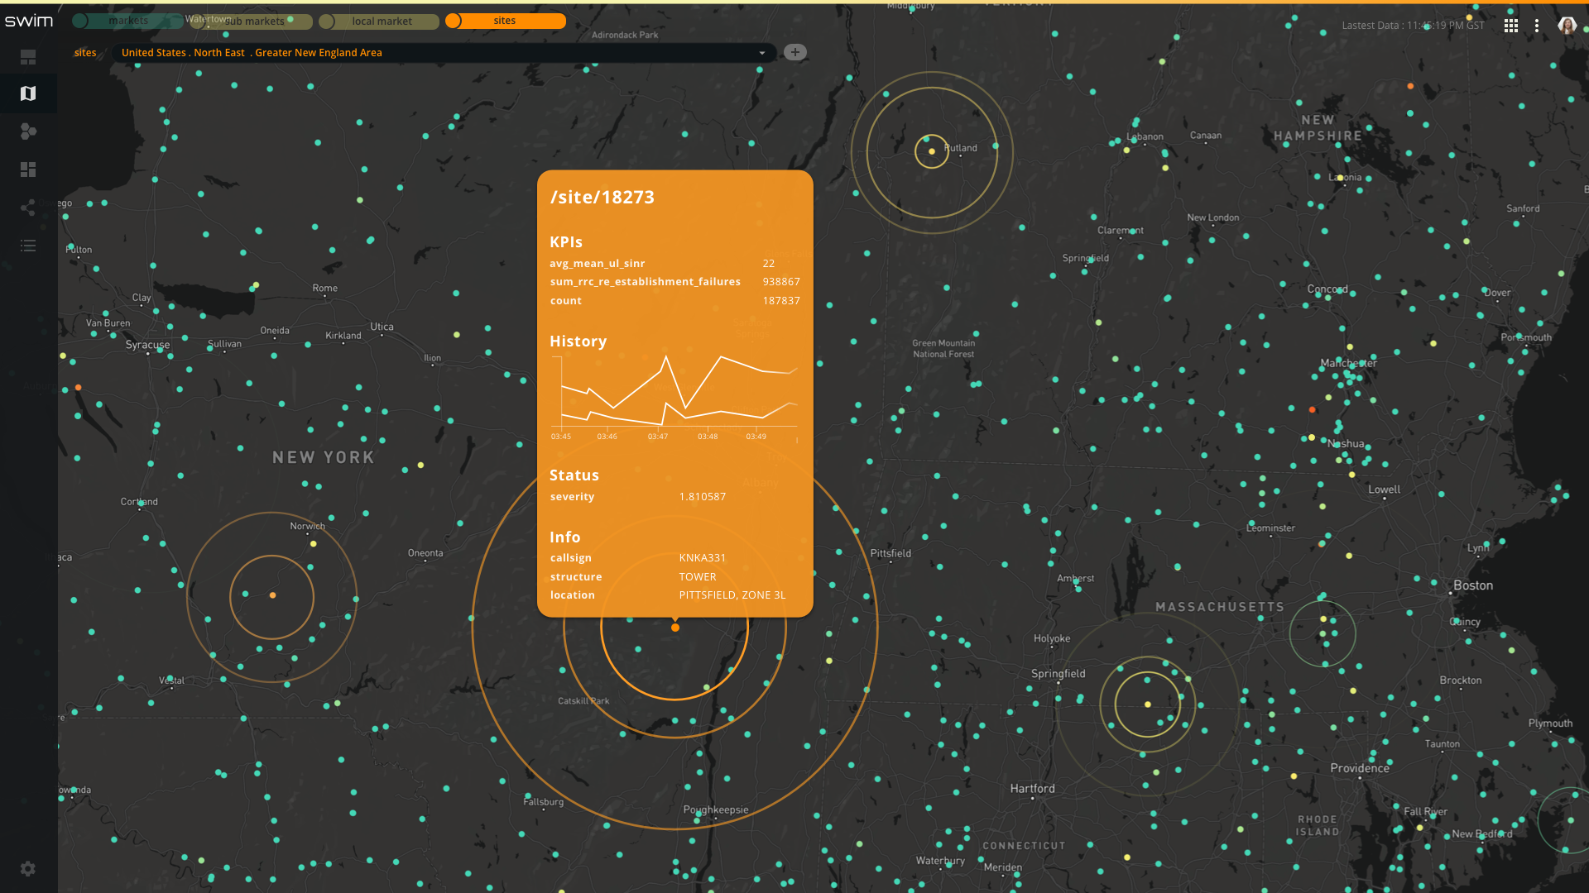
Task: Open the vertical dots more menu
Action: [x=1537, y=26]
